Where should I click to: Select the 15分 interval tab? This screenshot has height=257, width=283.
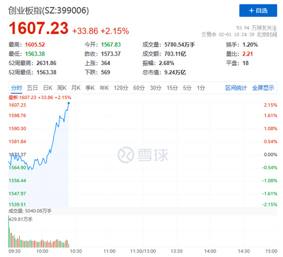tap(172, 88)
